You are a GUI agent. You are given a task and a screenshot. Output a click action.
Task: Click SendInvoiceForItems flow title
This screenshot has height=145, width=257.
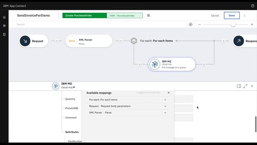[33, 15]
